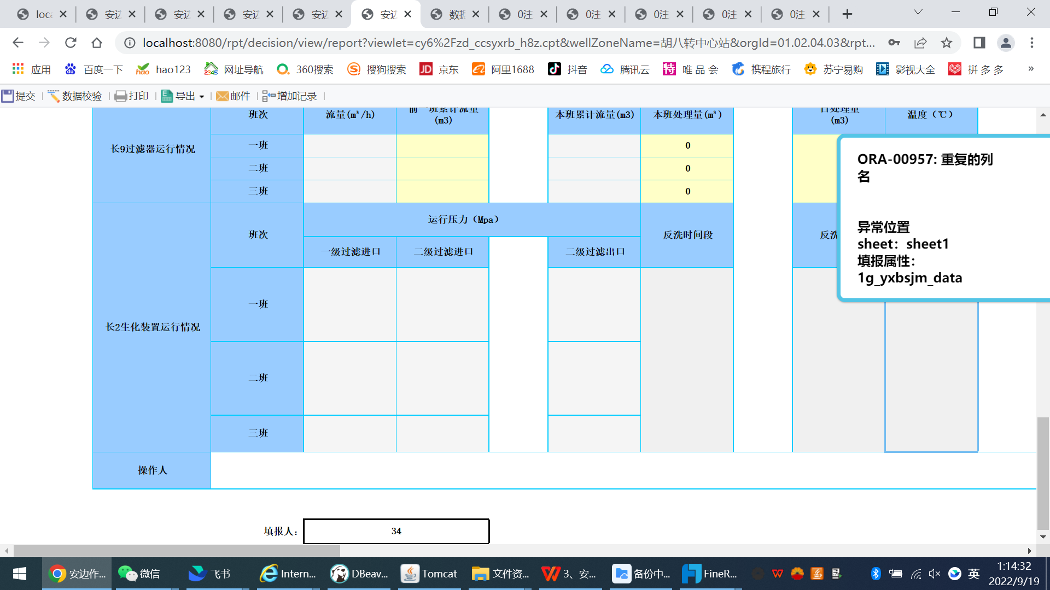Show more bookmarks overflow chevron
Viewport: 1050px width, 590px height.
click(x=1031, y=69)
